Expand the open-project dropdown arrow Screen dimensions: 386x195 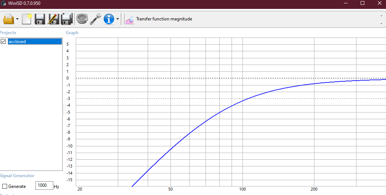(17, 19)
